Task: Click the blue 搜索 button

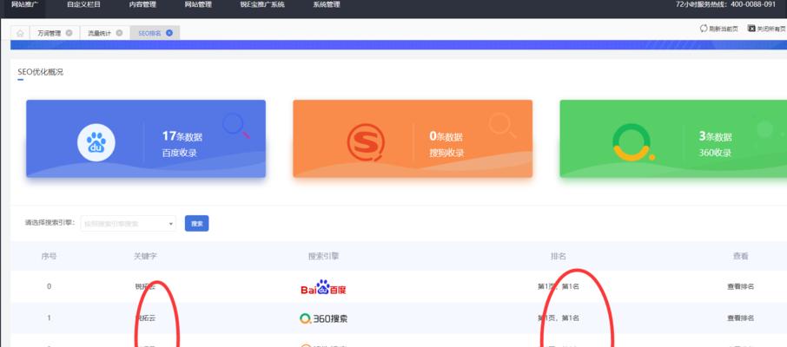Action: click(196, 224)
